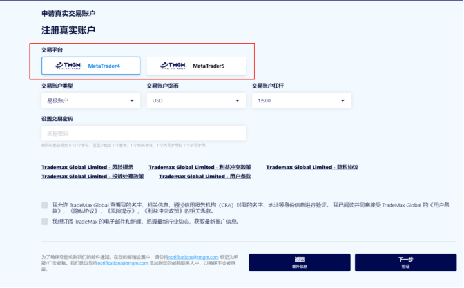This screenshot has width=464, height=288.
Task: Click the 注册真实账户 heading text
Action: click(68, 30)
